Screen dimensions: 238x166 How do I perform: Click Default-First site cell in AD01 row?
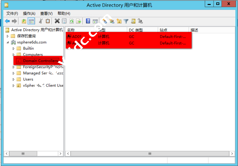[x=173, y=37]
